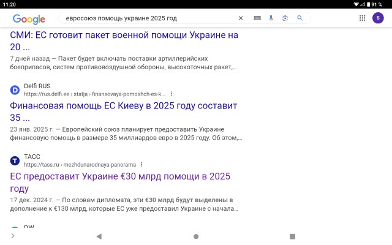Click the rus.delfi.ee URL breadcrumb

click(x=95, y=94)
